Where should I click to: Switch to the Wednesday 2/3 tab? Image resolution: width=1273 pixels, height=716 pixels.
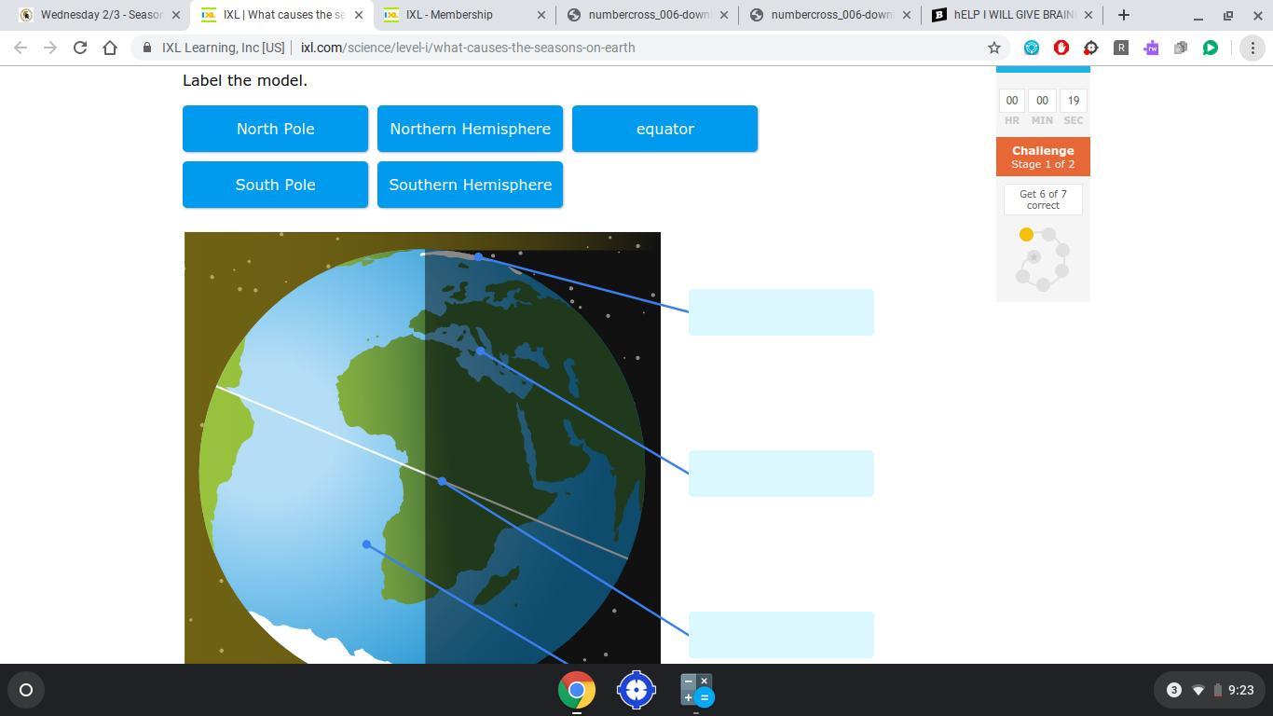pos(101,15)
